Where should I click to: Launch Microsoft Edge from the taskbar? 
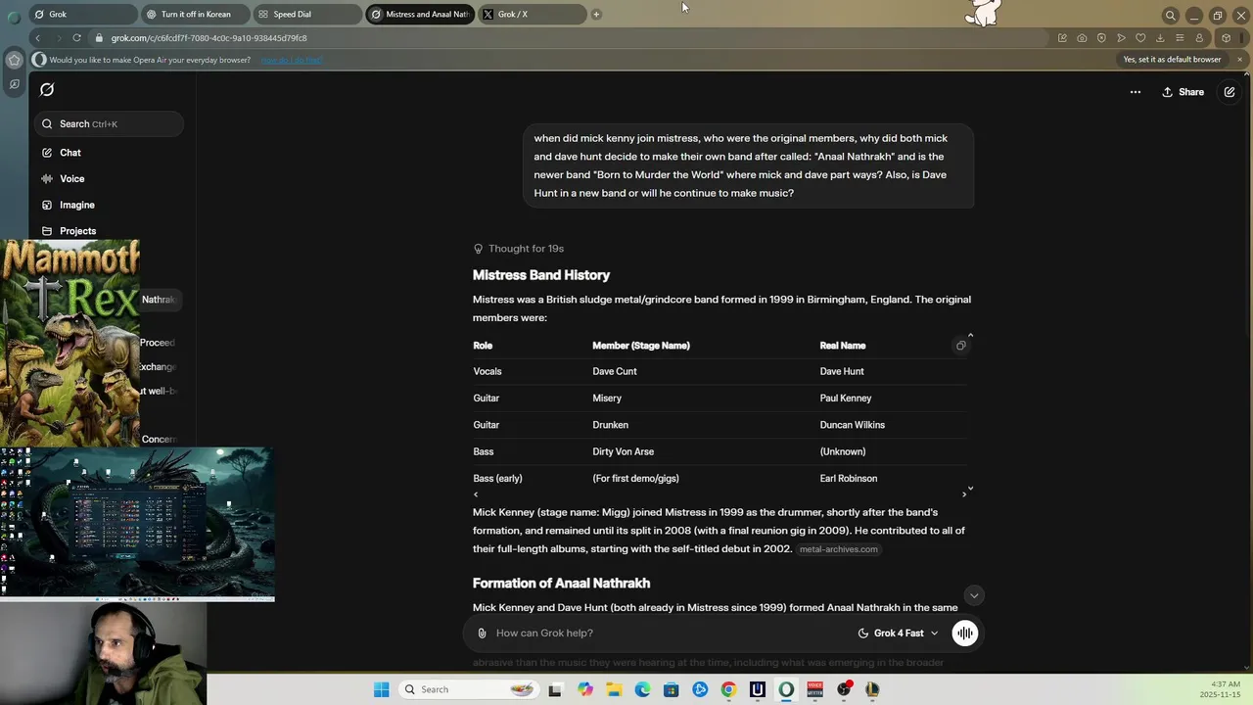click(643, 689)
